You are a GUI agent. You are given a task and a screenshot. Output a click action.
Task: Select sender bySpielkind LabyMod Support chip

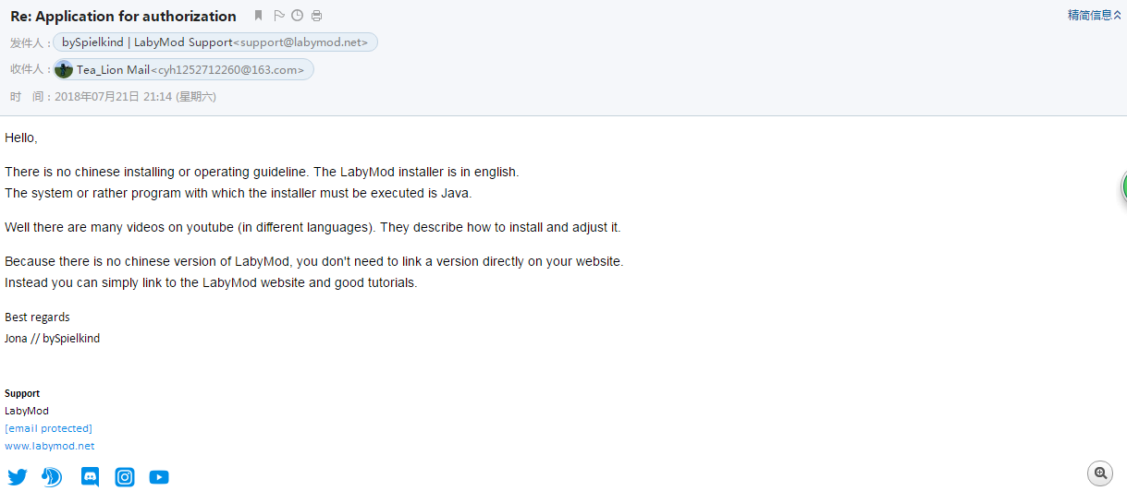[x=215, y=42]
